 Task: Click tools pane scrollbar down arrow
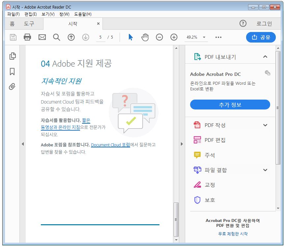(278, 208)
